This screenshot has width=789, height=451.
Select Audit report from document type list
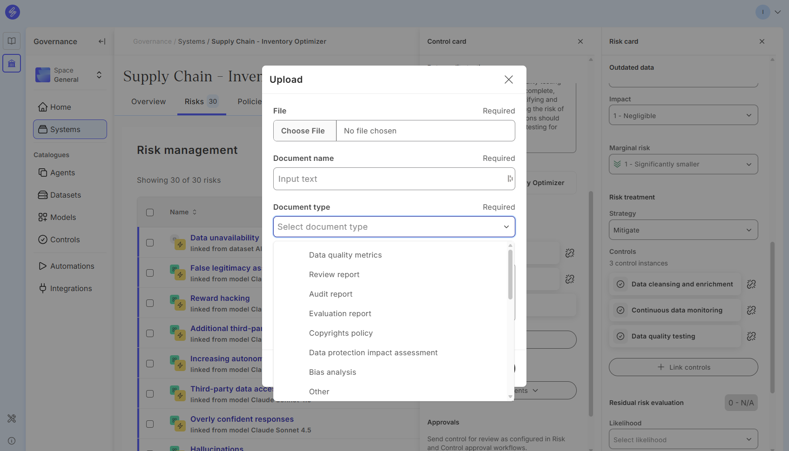330,294
